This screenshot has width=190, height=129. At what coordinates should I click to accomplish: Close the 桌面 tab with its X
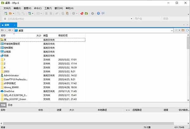[x=15, y=25]
